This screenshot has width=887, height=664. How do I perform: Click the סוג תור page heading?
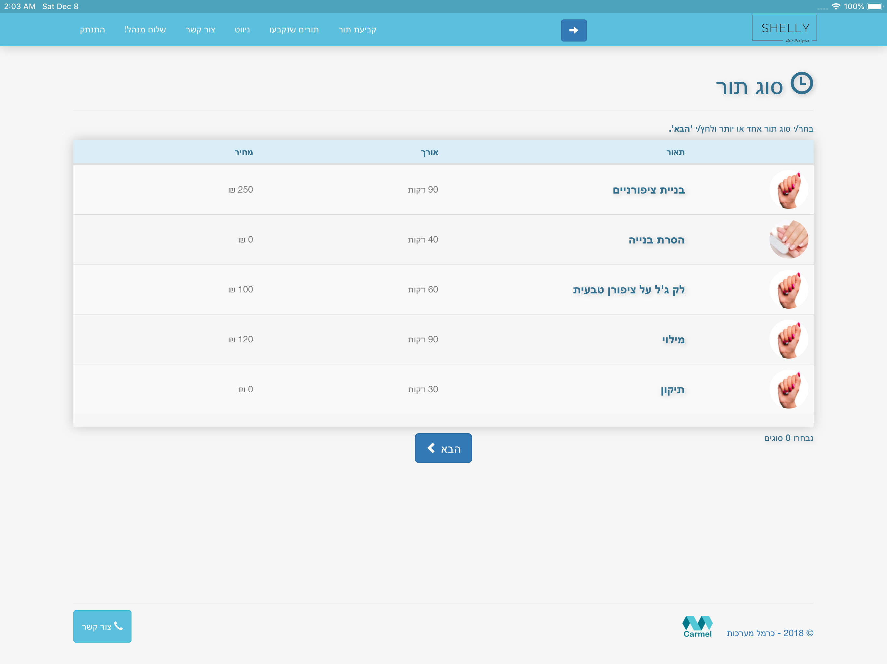749,87
